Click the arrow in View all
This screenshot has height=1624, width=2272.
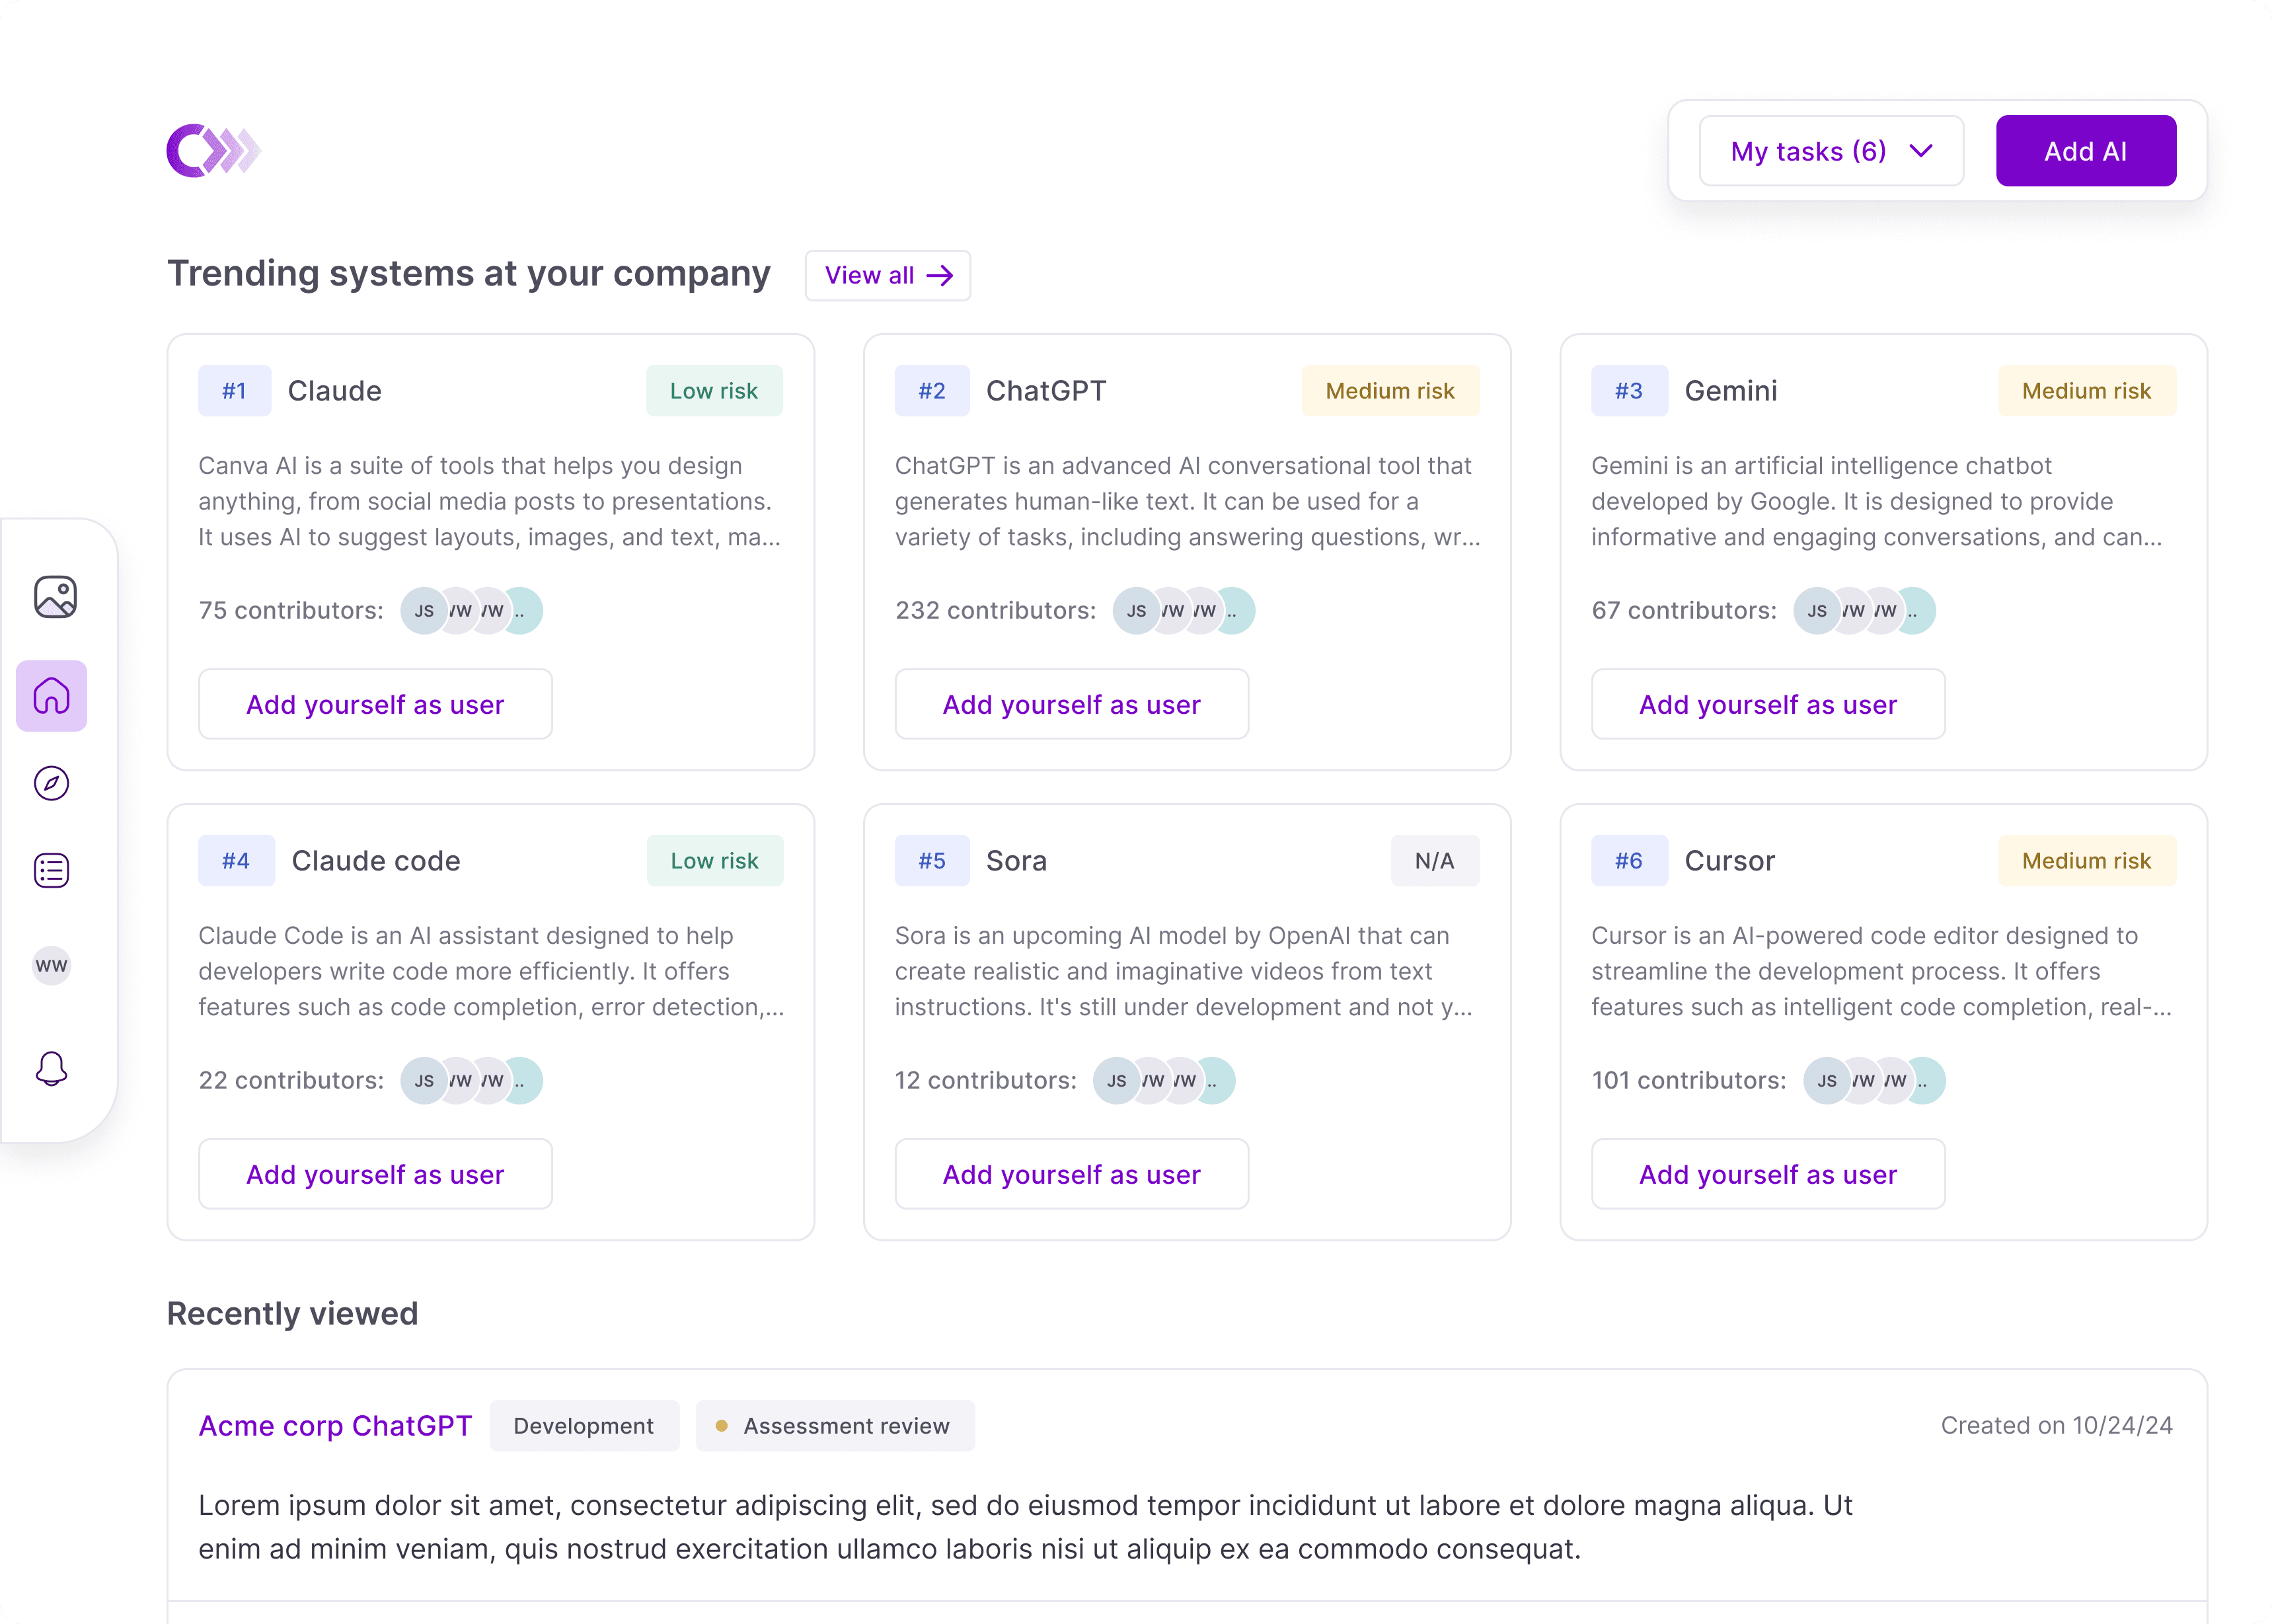click(x=940, y=276)
